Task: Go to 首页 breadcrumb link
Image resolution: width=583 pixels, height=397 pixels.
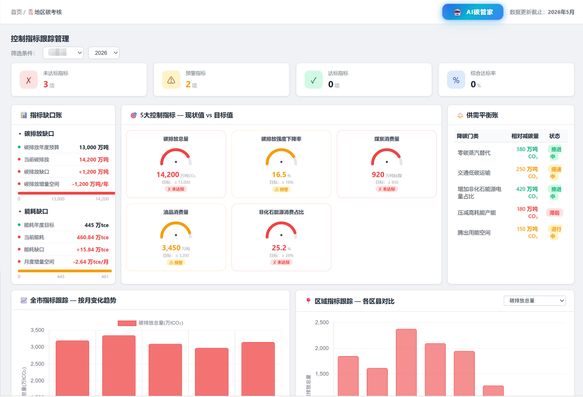Action: pos(16,12)
